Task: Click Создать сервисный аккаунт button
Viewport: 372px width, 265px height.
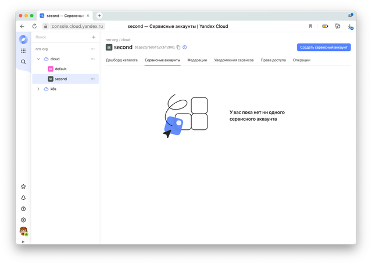Action: point(324,47)
